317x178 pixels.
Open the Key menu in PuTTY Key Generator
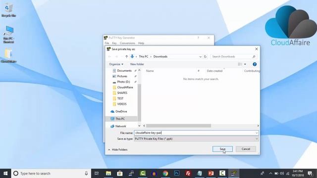pyautogui.click(x=114, y=43)
